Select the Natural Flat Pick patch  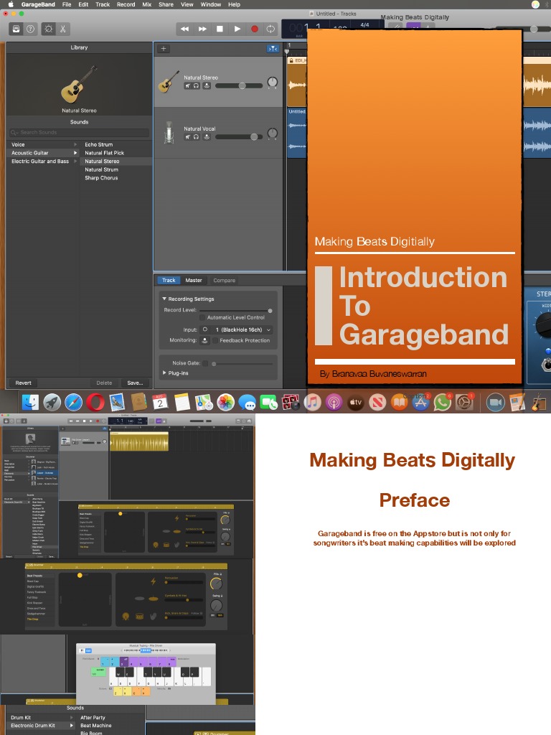coord(105,153)
